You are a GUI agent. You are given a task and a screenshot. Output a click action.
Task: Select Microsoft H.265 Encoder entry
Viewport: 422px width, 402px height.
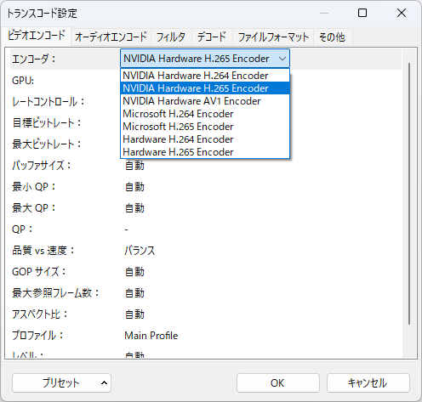[205, 127]
